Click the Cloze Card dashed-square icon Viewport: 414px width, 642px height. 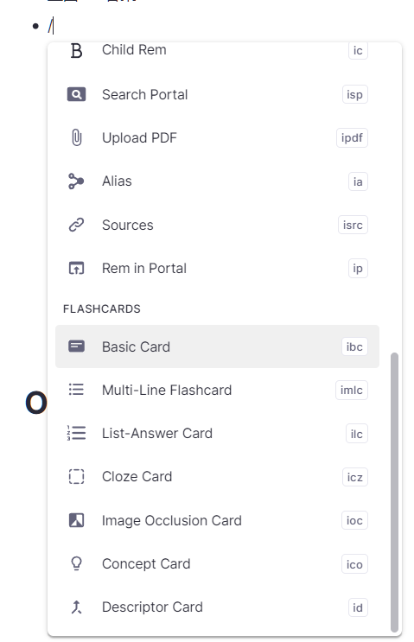(x=77, y=477)
